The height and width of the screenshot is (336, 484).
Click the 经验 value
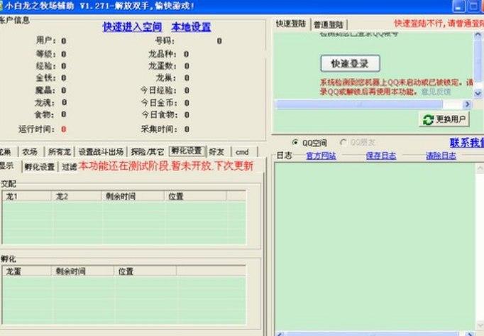pyautogui.click(x=63, y=66)
